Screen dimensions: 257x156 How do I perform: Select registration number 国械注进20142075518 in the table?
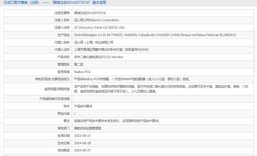tap(90, 13)
